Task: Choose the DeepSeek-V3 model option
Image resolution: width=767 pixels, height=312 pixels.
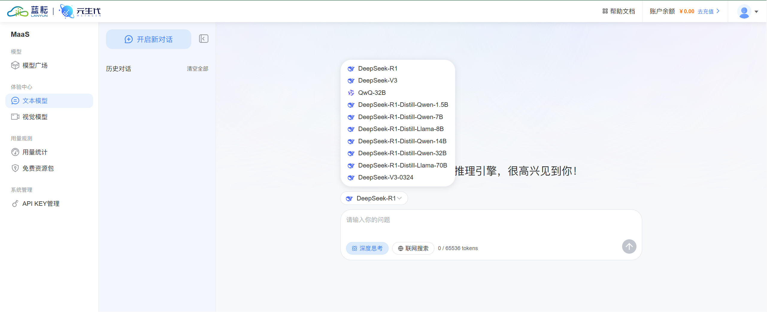Action: pos(398,80)
